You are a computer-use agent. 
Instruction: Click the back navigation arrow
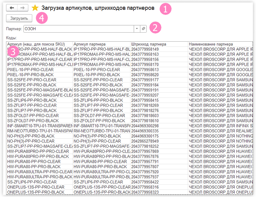pyautogui.click(x=12, y=8)
